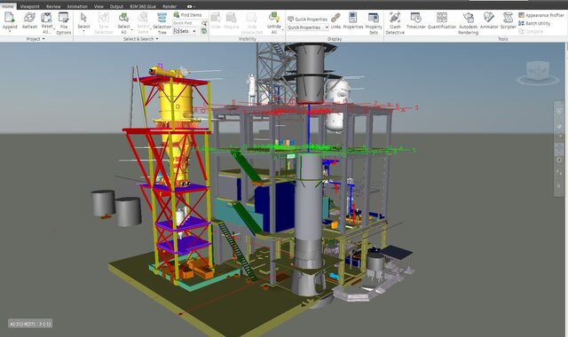This screenshot has height=337, width=568.
Task: Toggle the Quick Properties button
Action: click(x=308, y=20)
